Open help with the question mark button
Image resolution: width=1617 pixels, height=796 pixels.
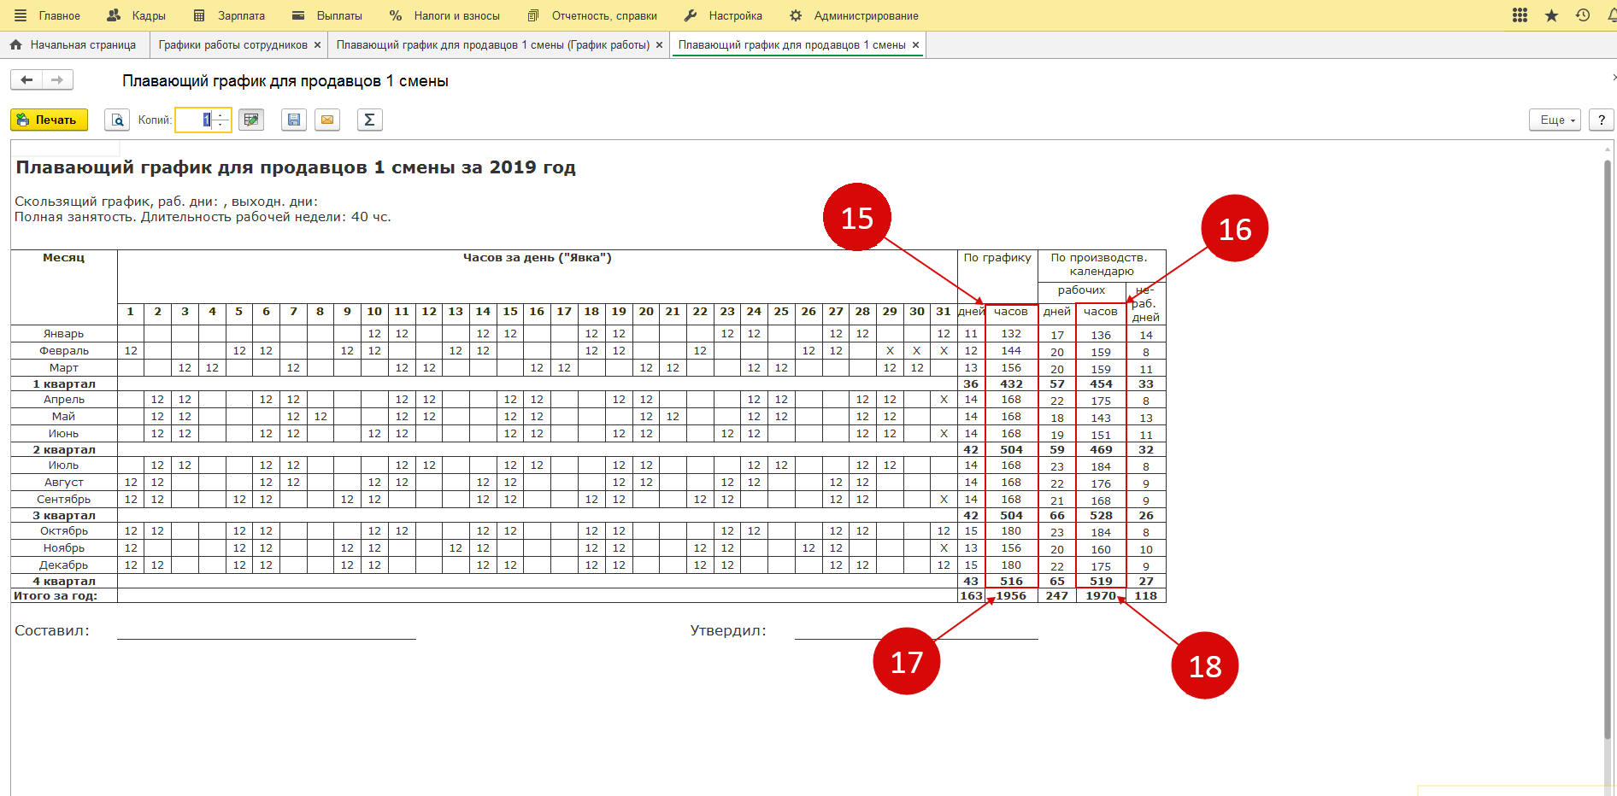click(1602, 120)
